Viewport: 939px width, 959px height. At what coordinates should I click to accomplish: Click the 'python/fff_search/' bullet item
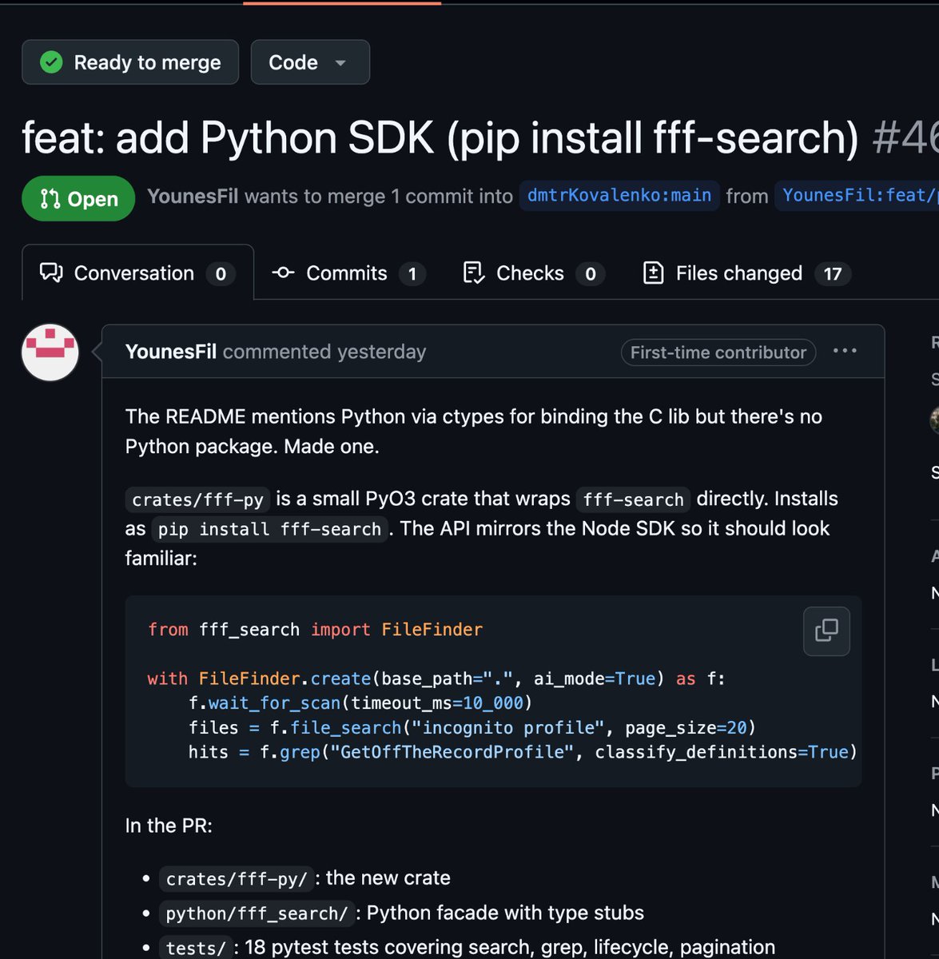(x=402, y=913)
